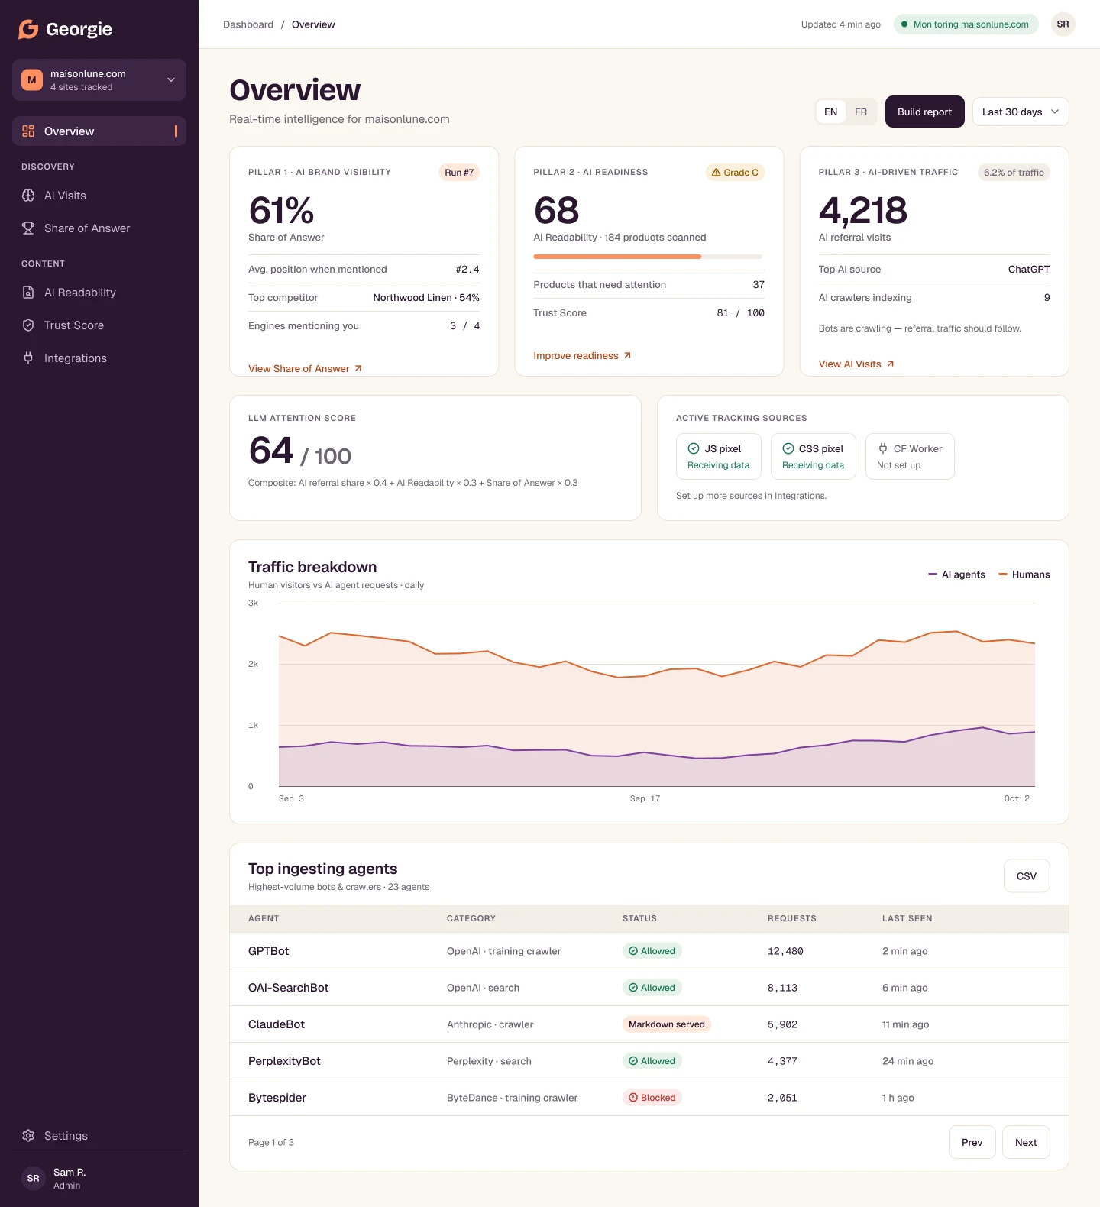Click the Share of Answer trophy icon

[x=28, y=228]
